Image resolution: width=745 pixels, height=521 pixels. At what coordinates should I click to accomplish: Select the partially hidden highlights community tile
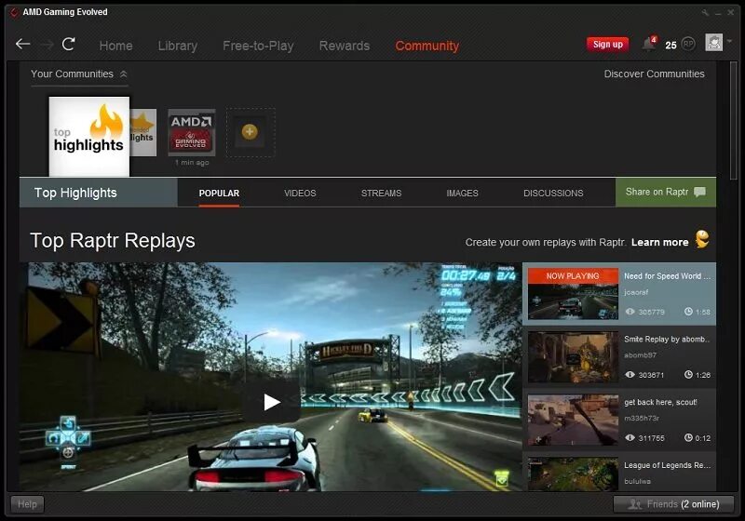(x=143, y=132)
